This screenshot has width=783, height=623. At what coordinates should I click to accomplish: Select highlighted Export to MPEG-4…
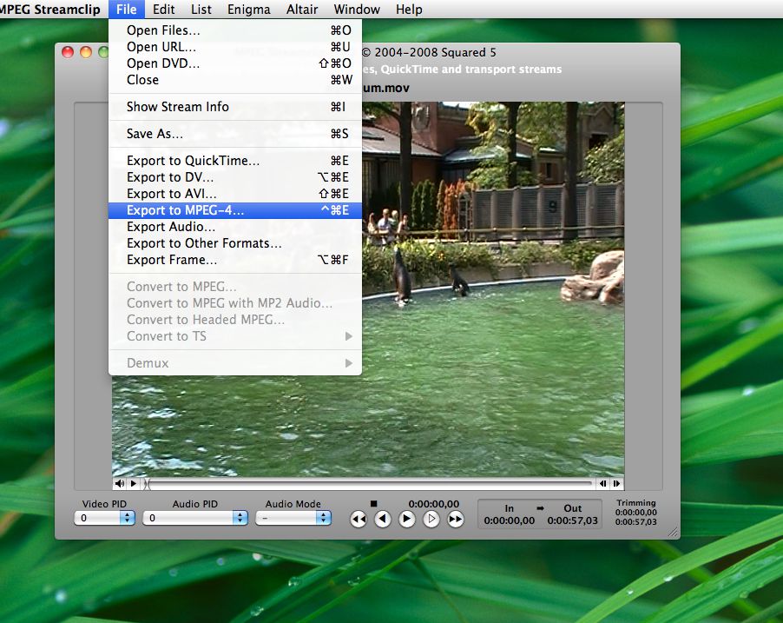(234, 210)
